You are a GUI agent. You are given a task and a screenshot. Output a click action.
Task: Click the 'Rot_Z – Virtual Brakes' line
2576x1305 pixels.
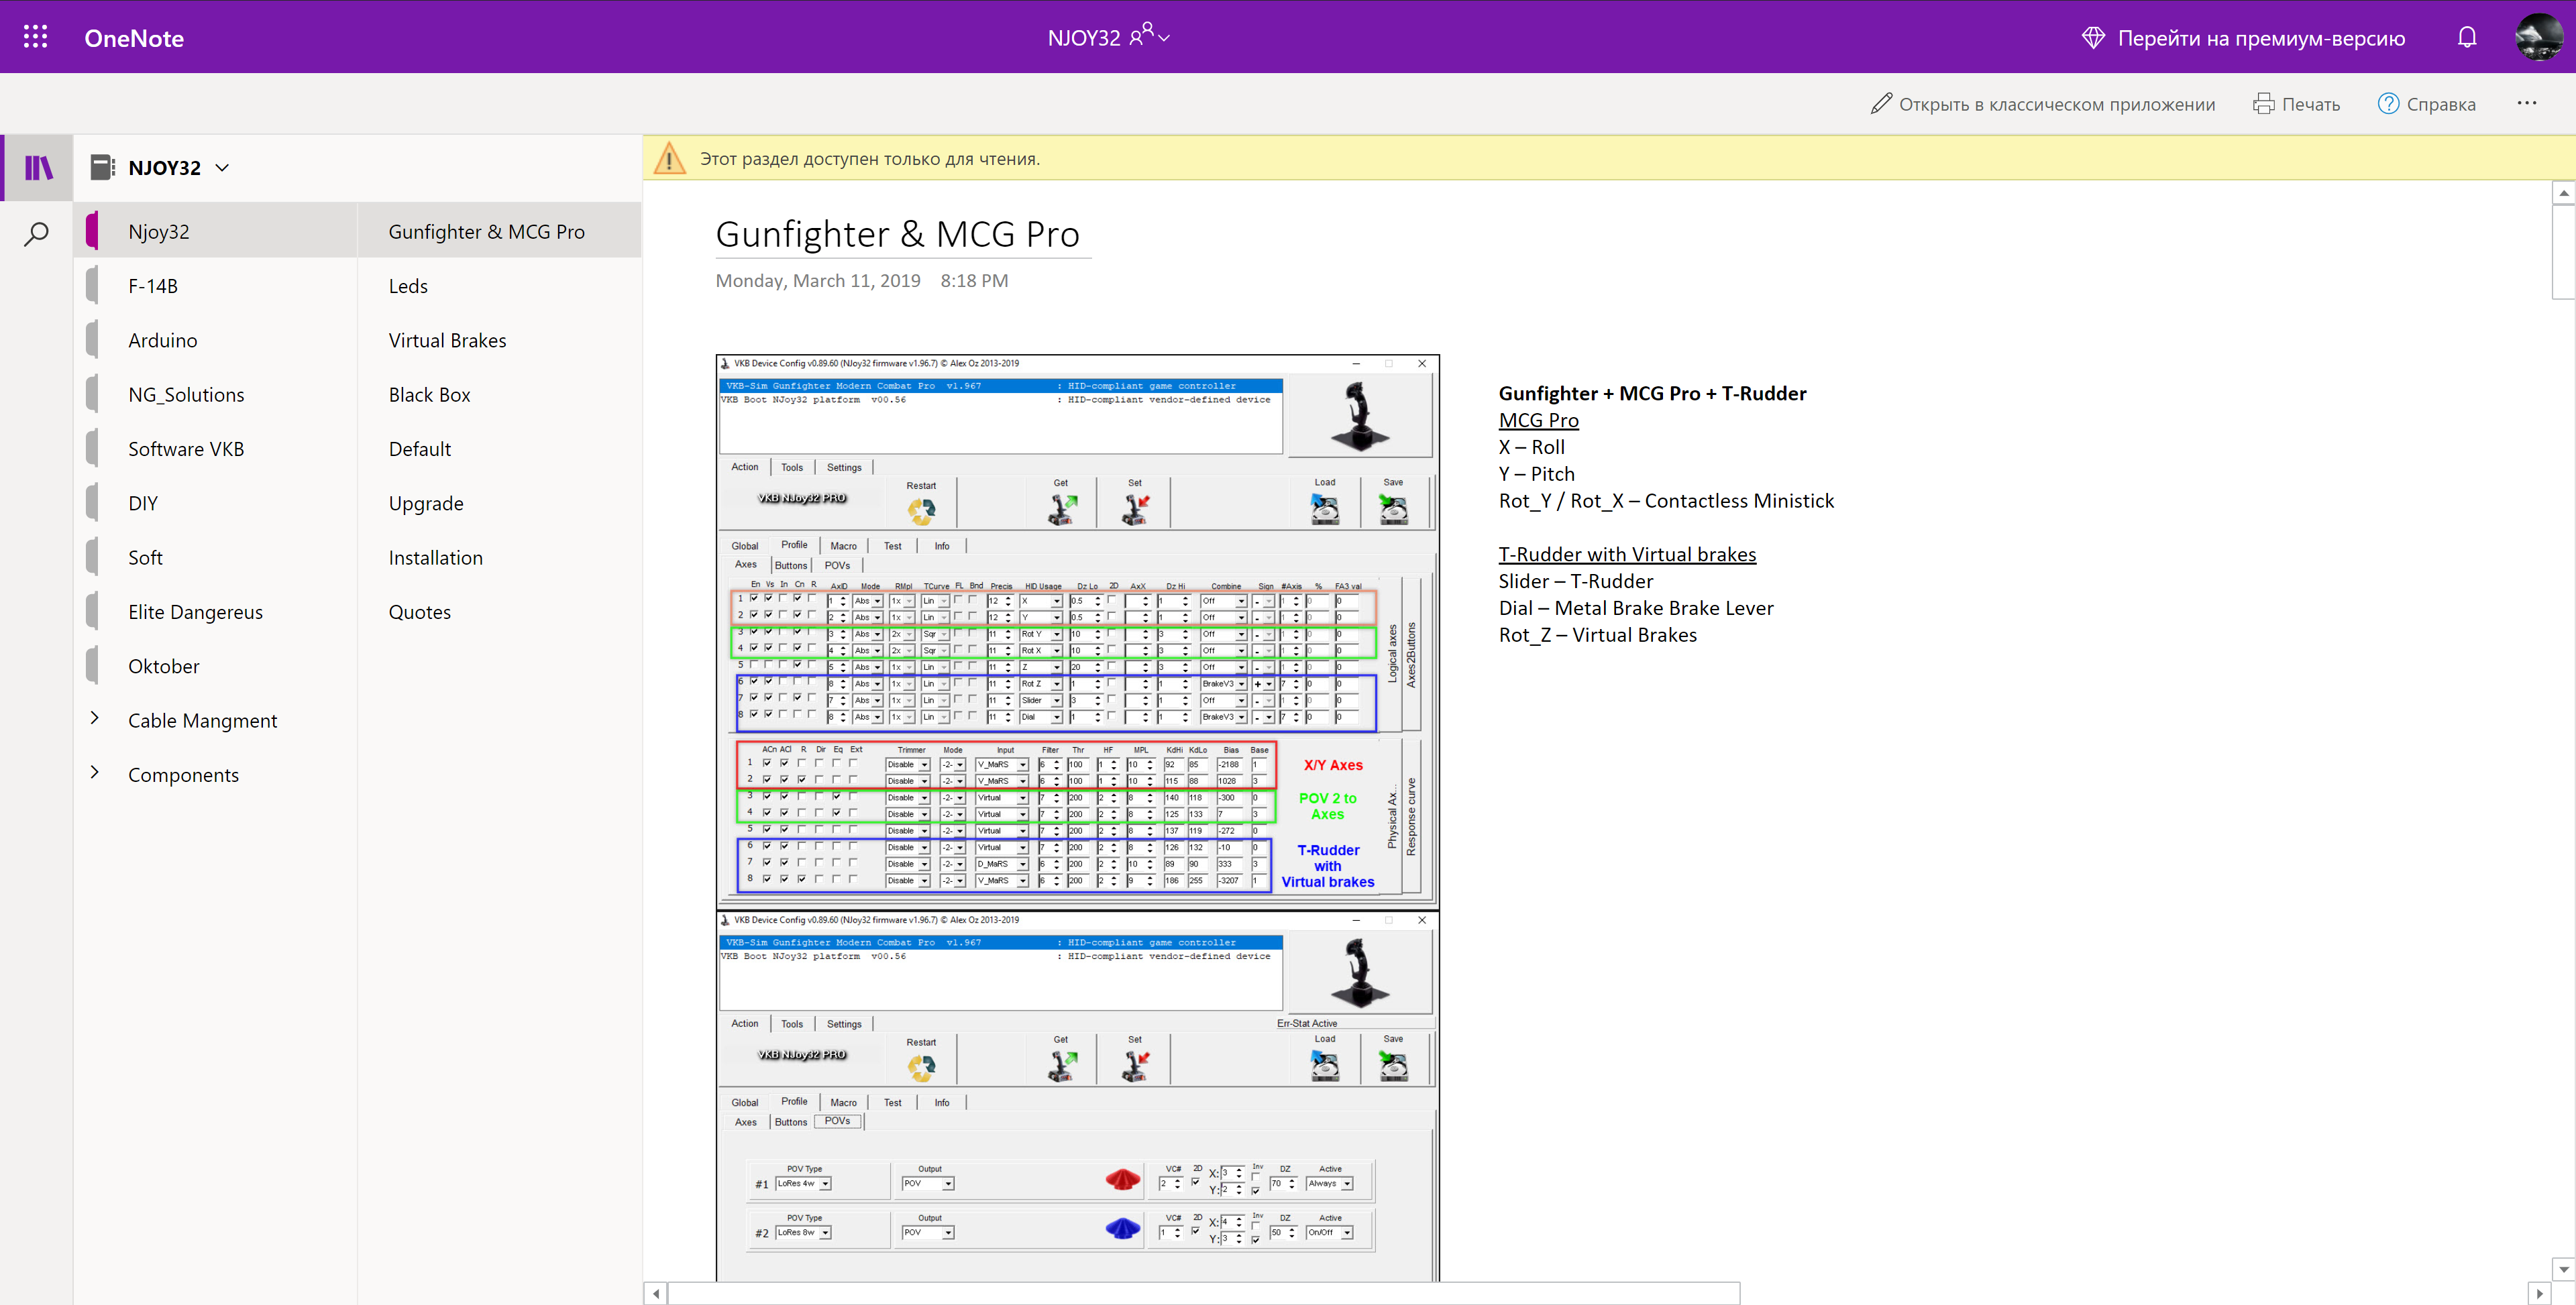coord(1597,634)
